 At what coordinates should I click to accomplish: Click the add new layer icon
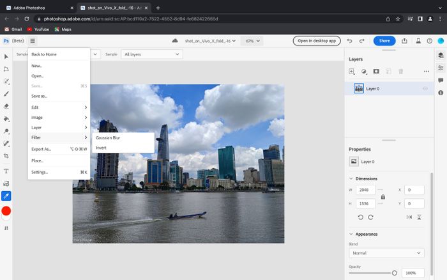(x=352, y=72)
